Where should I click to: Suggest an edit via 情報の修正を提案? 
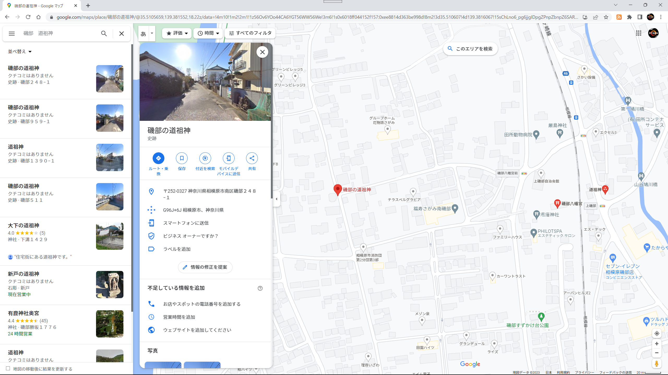205,267
